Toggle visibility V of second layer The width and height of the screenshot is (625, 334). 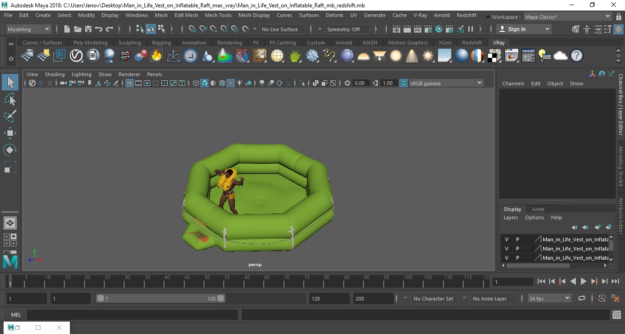tap(506, 249)
